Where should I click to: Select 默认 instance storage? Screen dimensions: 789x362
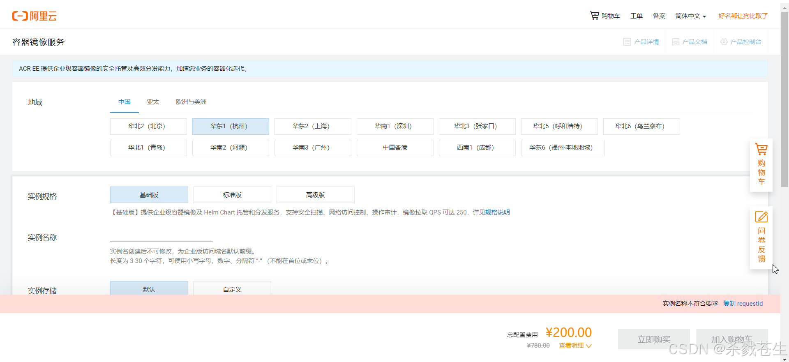point(149,288)
